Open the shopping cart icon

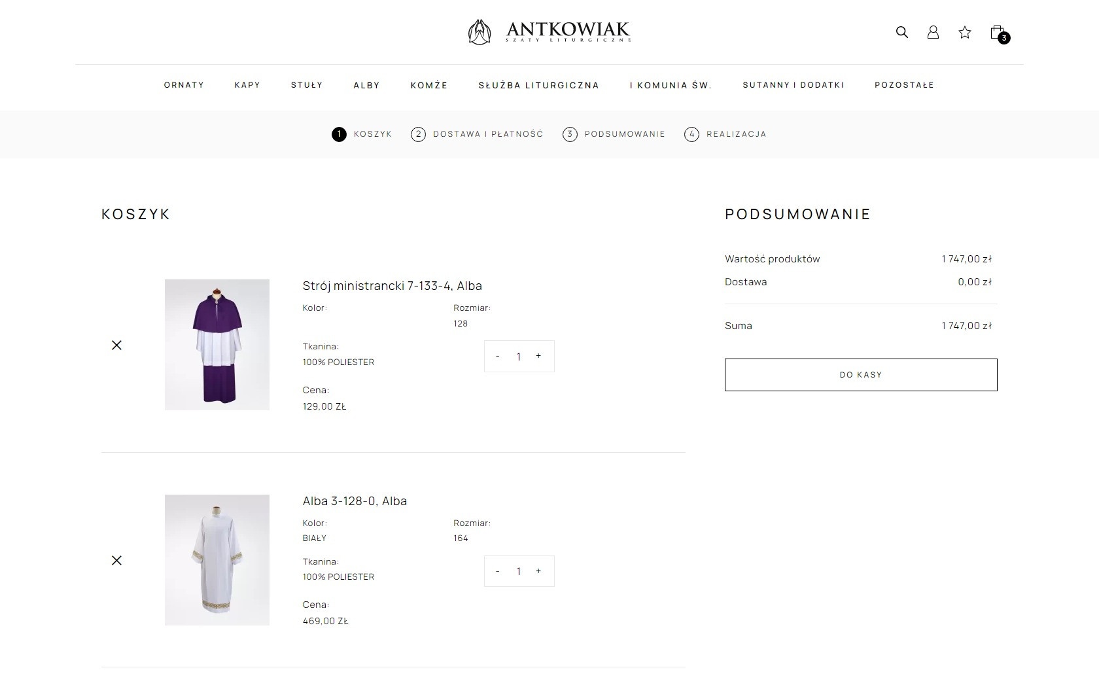(x=997, y=32)
